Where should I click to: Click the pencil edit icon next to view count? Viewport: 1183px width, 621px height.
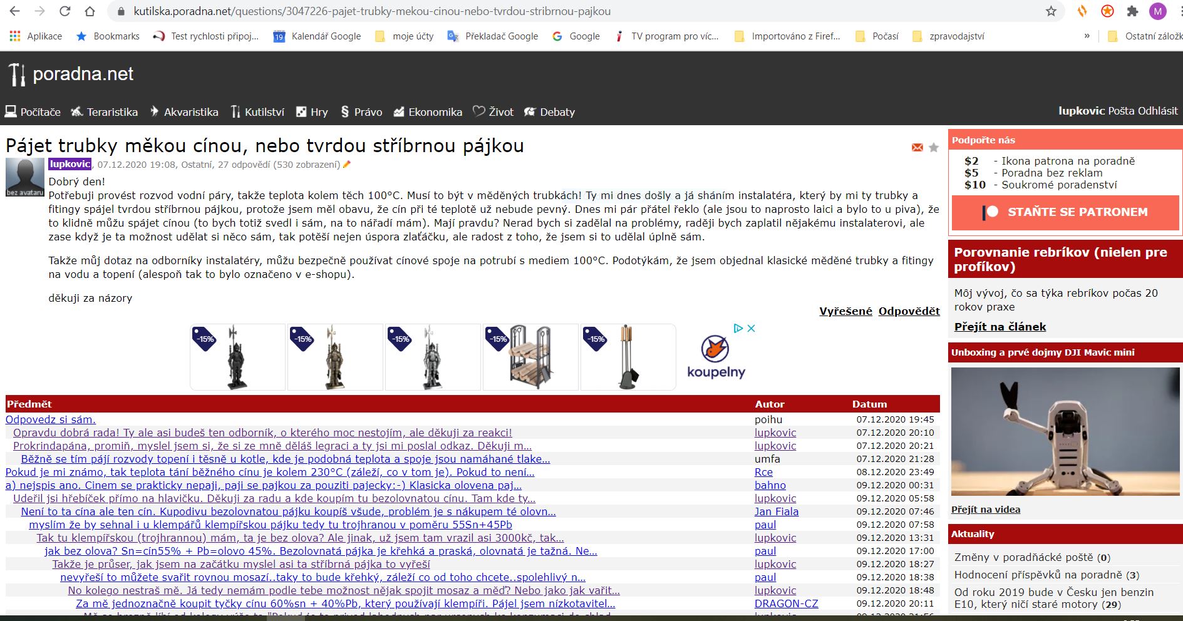pos(347,165)
